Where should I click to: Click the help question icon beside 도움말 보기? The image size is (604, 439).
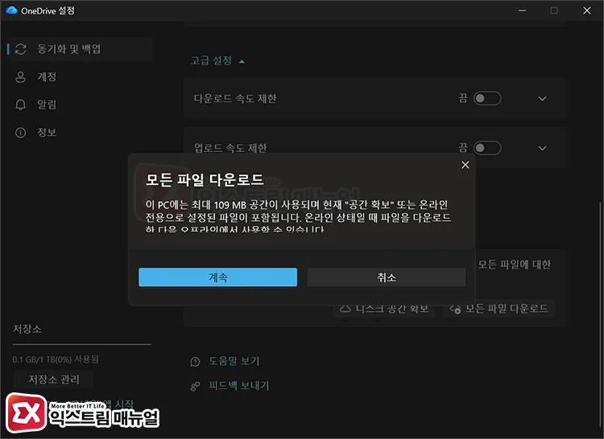196,362
